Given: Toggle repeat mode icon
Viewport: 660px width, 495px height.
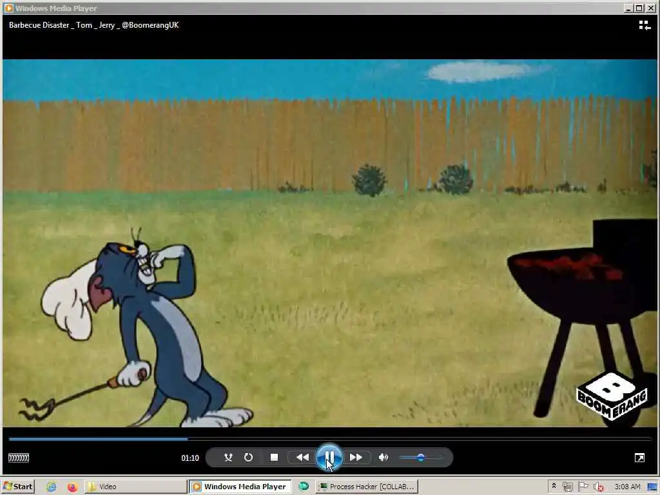Looking at the screenshot, I should click(x=248, y=457).
